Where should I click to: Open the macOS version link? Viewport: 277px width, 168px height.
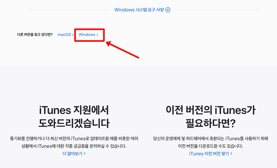[65, 35]
